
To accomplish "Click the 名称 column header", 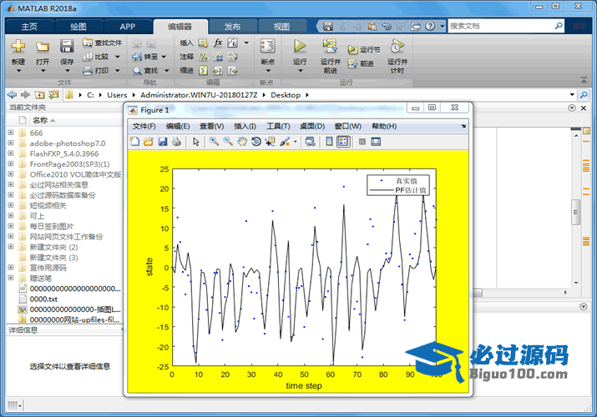I will click(x=40, y=120).
